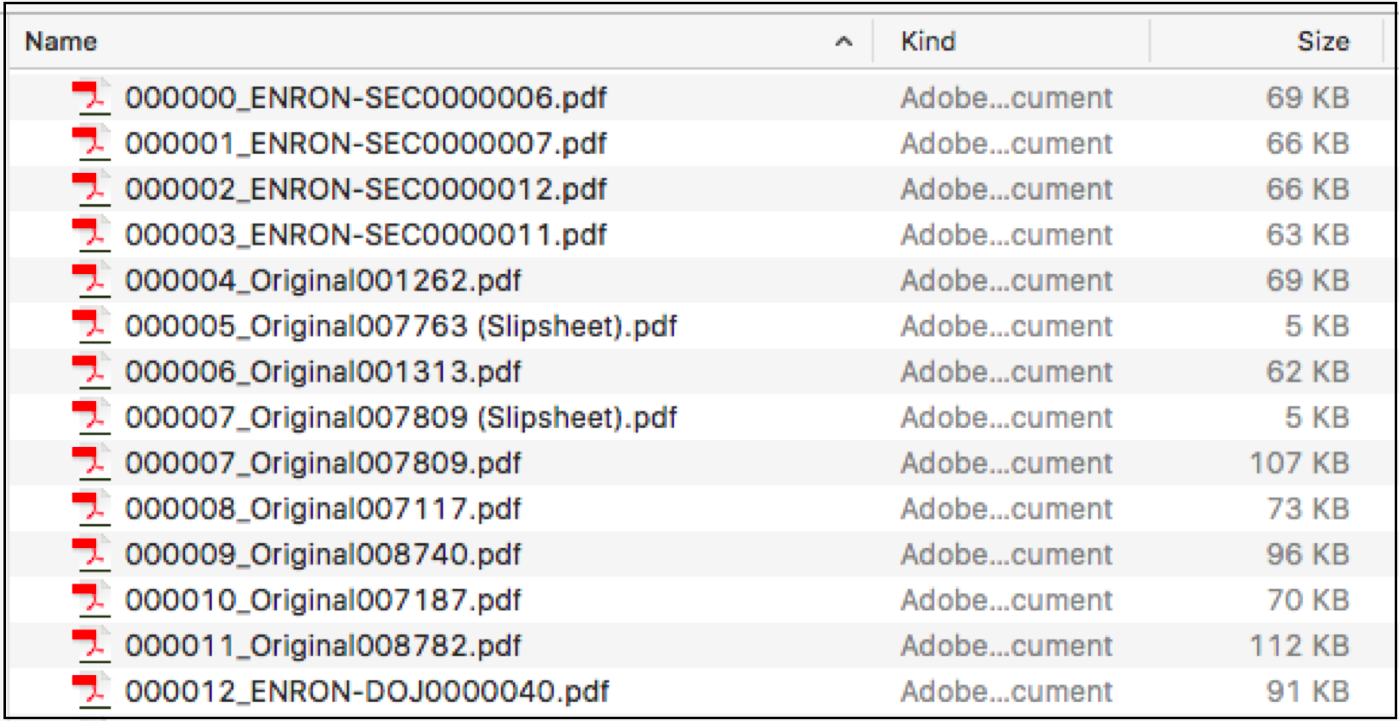
Task: Select PDF icon for 000003_ENRON-SEC0000011.pdf
Action: point(91,234)
